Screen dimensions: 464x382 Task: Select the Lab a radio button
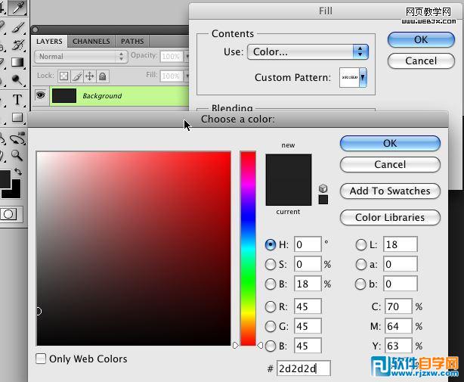360,264
